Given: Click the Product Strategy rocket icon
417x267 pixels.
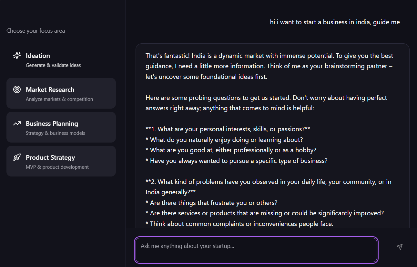Looking at the screenshot, I should click(x=17, y=157).
